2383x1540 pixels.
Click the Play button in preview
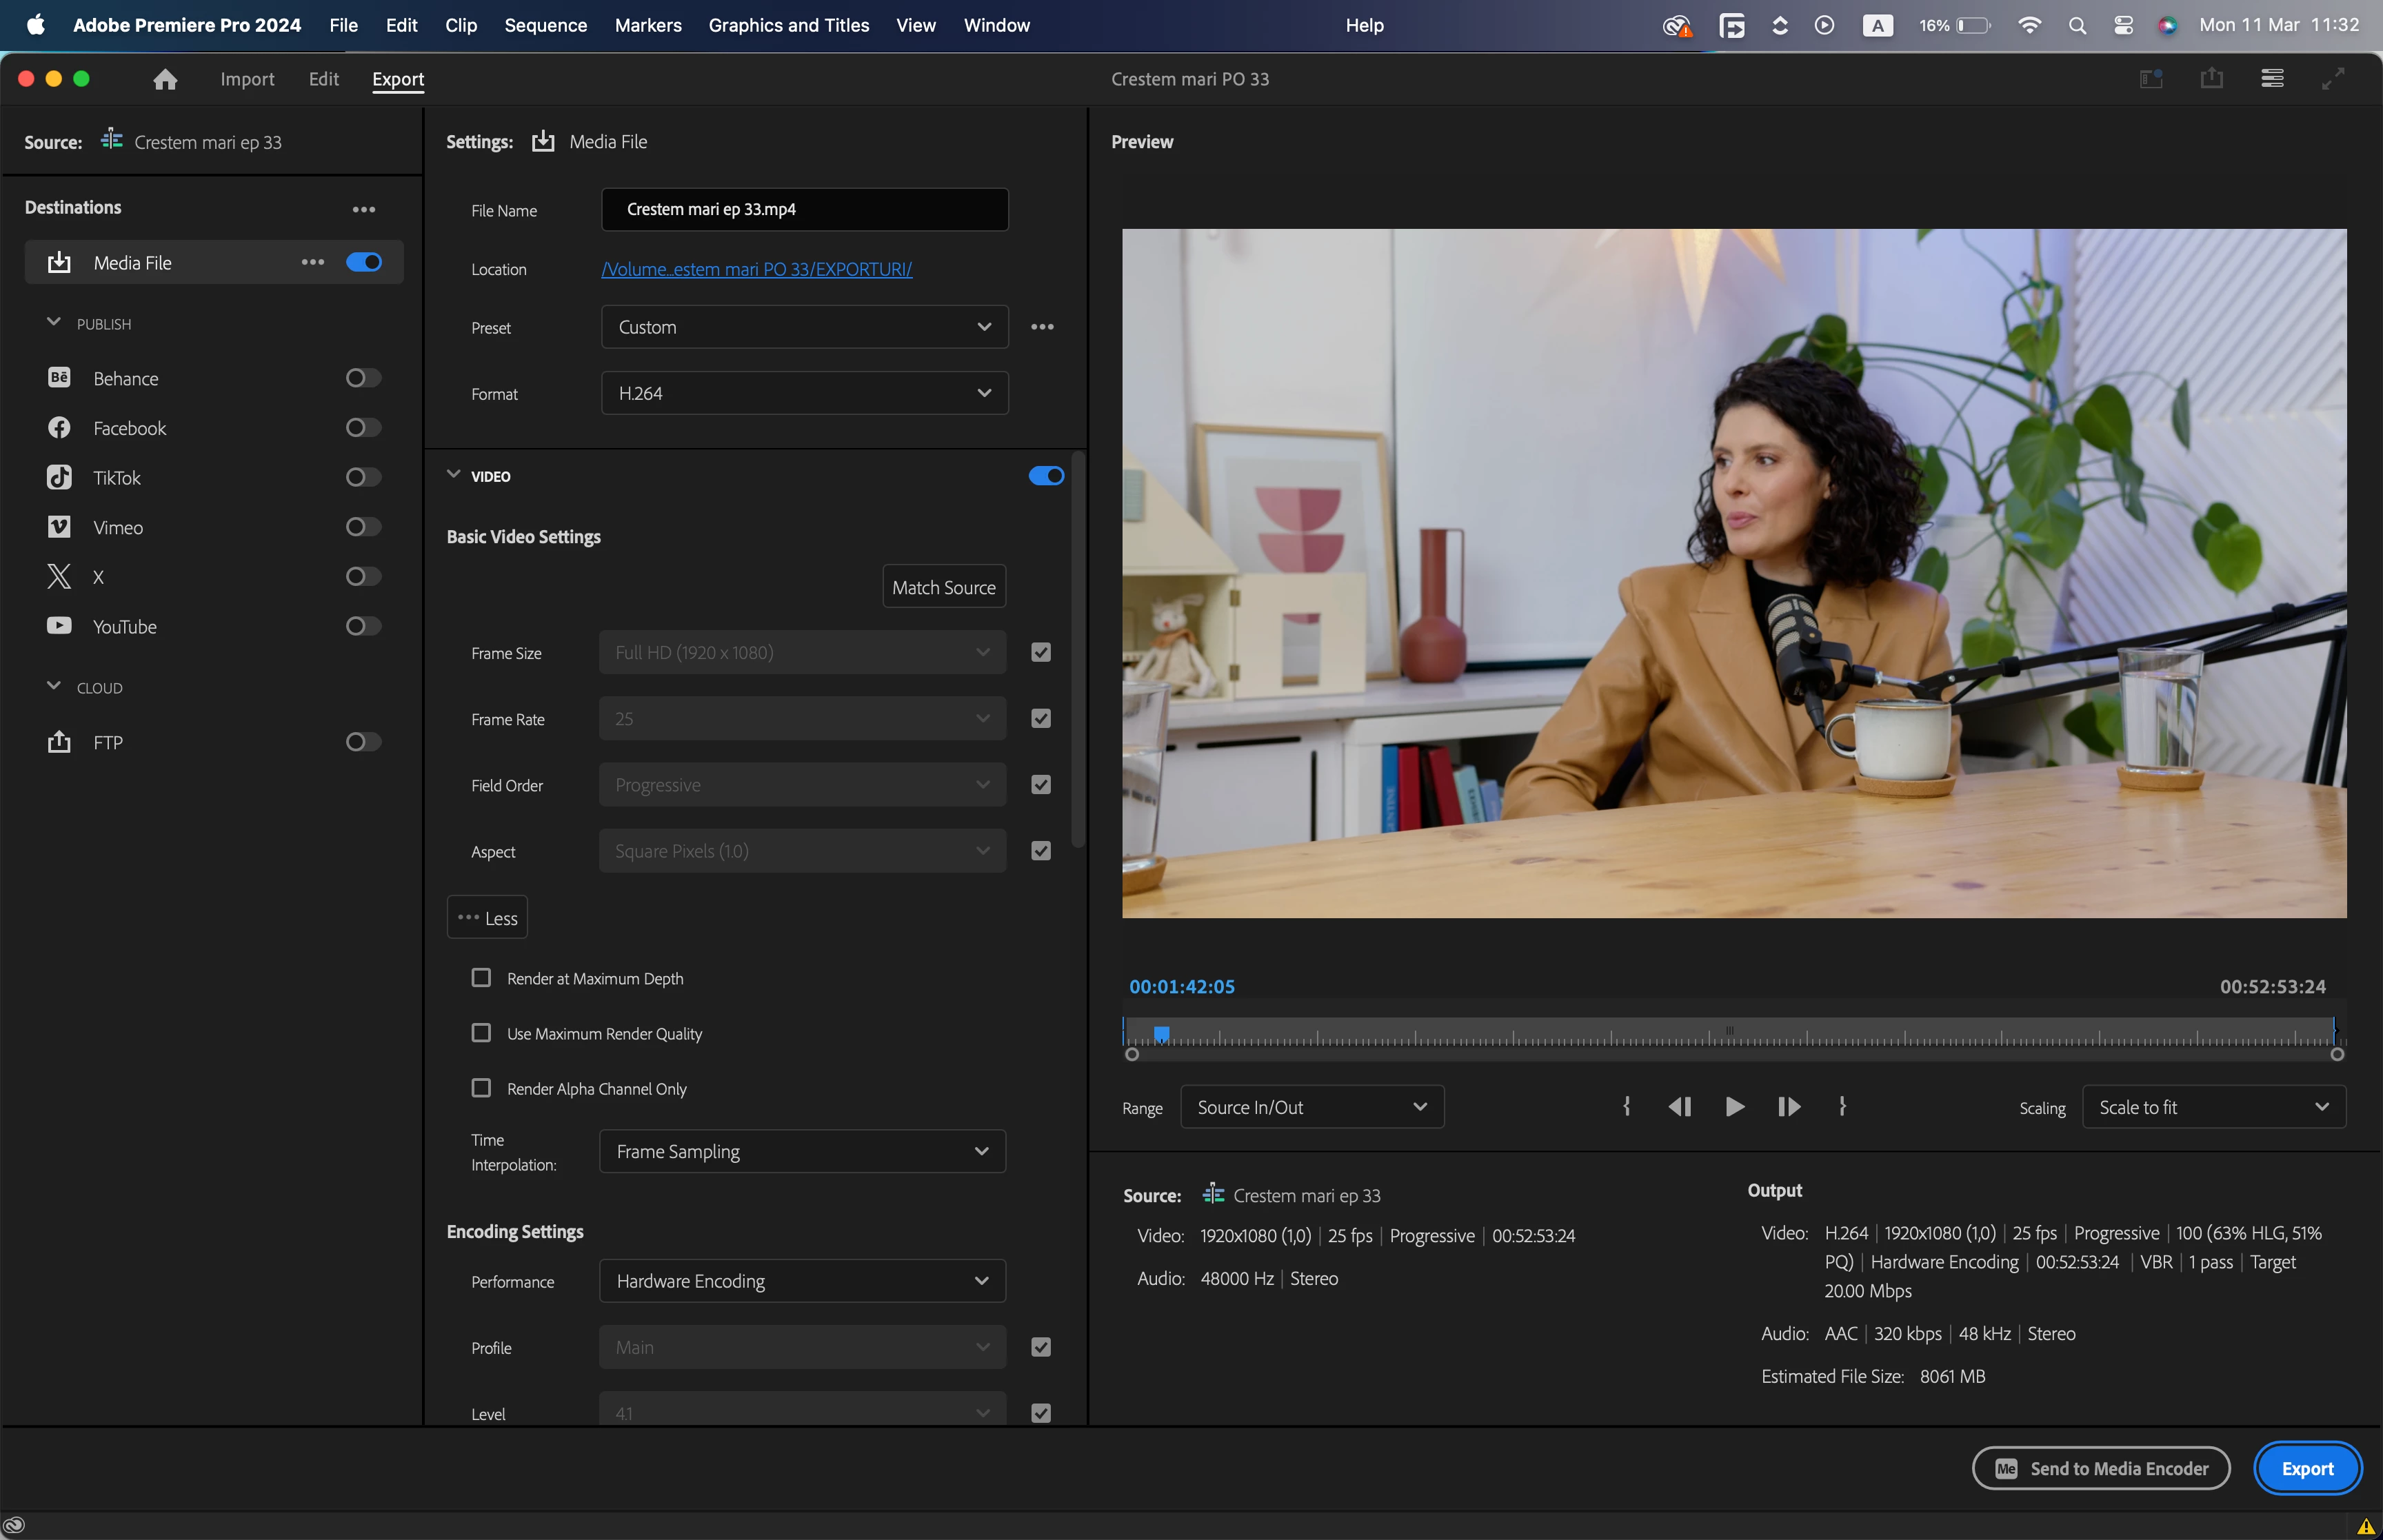point(1734,1107)
